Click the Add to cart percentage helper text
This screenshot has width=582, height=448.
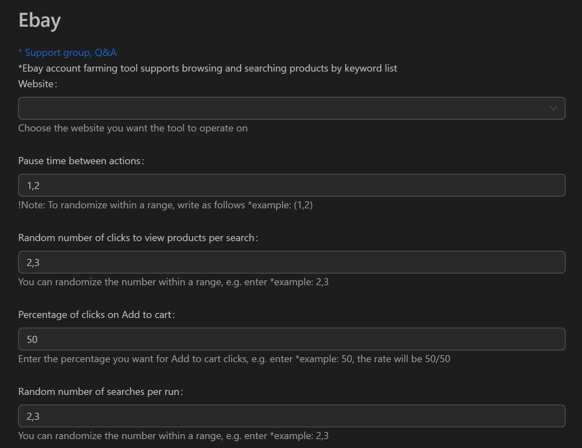pyautogui.click(x=234, y=359)
